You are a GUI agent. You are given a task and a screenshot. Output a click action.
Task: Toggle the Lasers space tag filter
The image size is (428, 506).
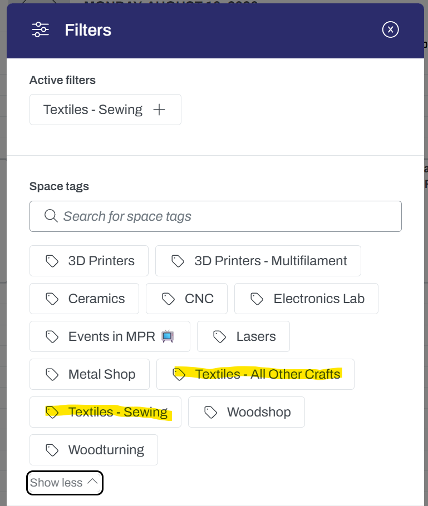coord(243,336)
